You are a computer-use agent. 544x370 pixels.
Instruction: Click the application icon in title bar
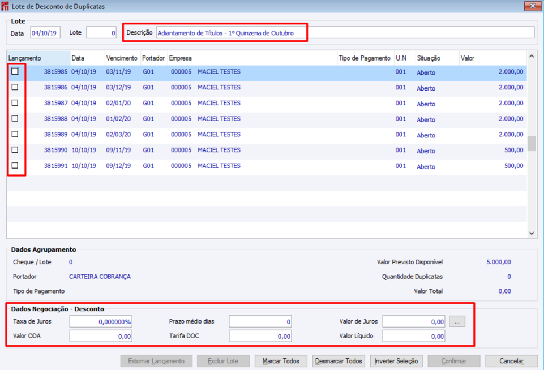[5, 6]
